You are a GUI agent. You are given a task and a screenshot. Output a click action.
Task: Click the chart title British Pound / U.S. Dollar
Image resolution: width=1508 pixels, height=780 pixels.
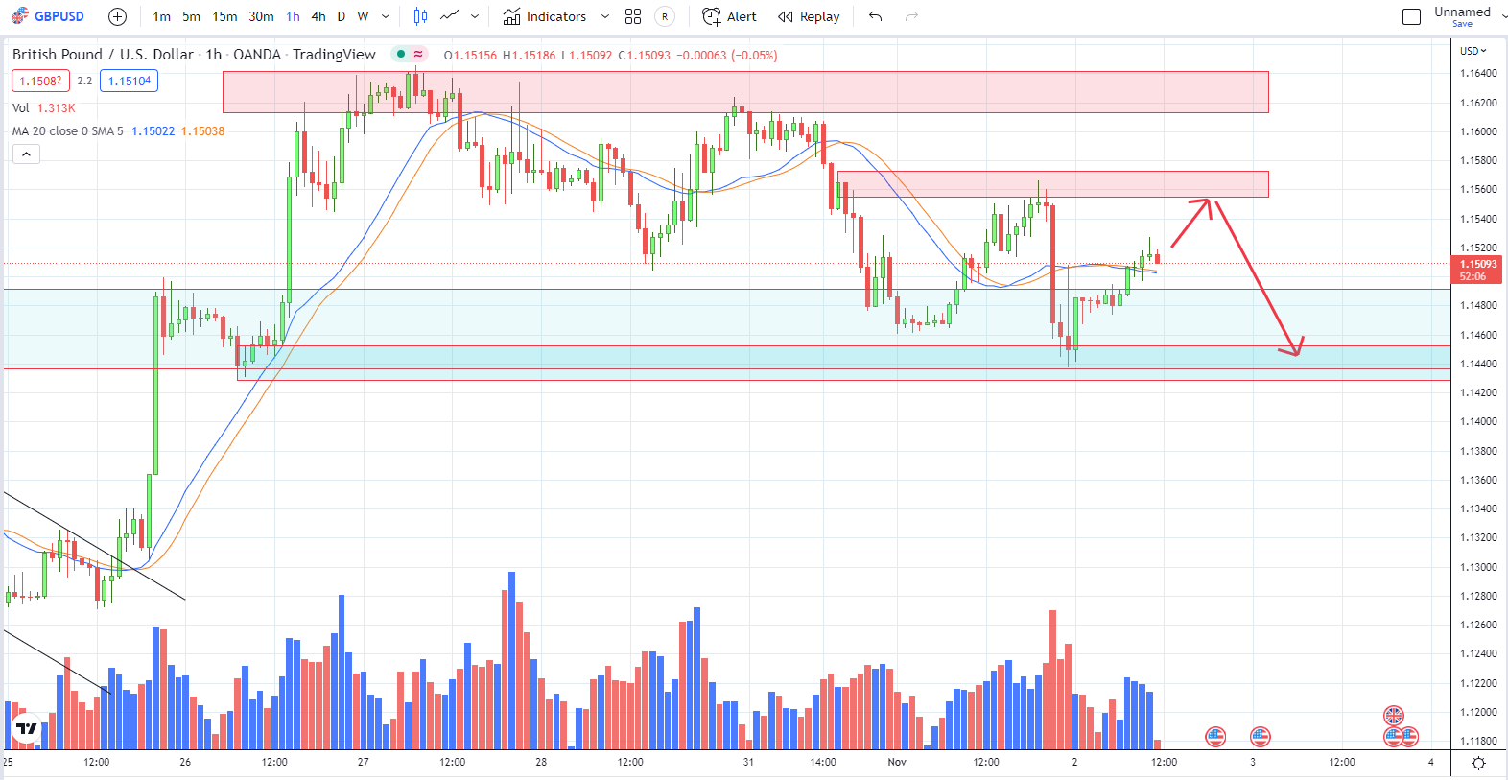coord(103,55)
